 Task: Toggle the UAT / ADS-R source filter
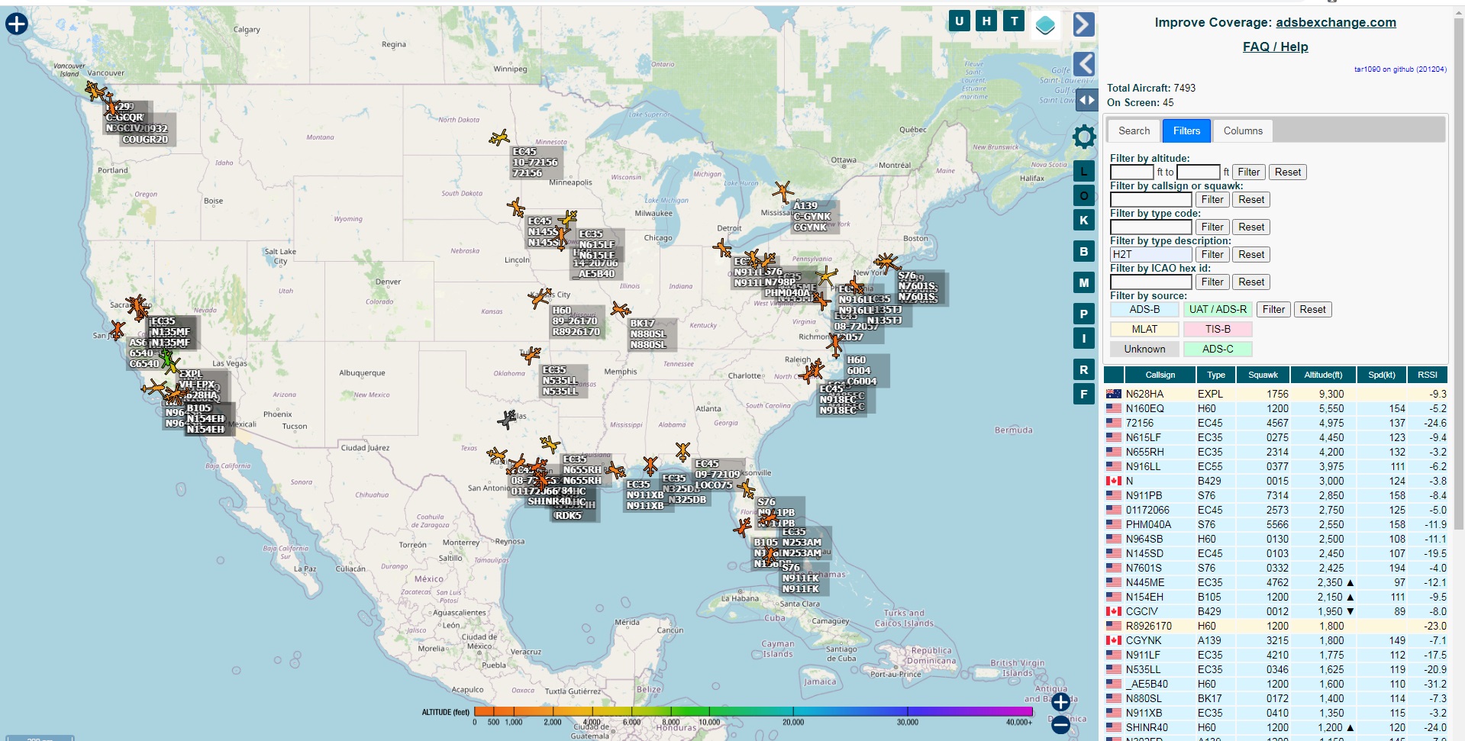point(1218,309)
